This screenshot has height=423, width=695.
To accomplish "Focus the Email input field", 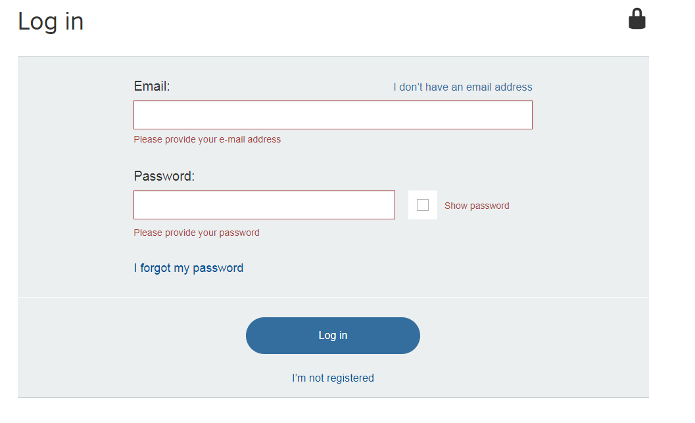I will click(x=333, y=115).
